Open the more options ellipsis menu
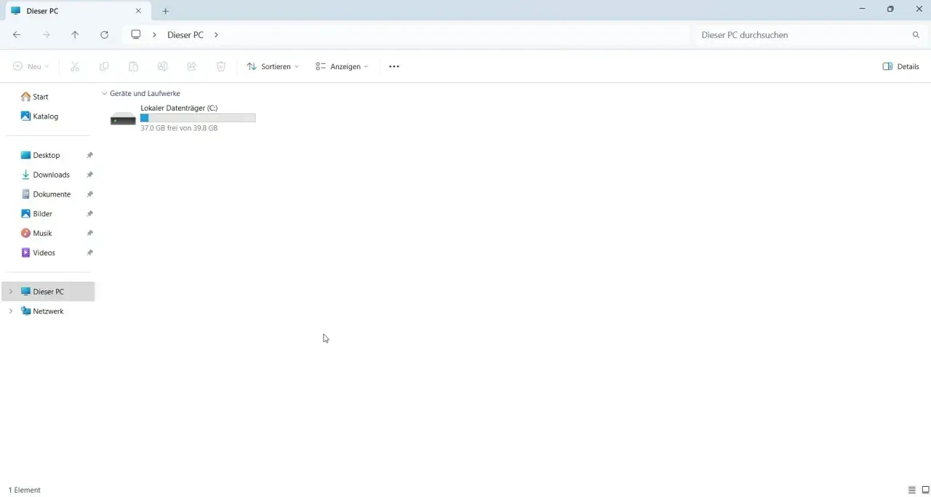This screenshot has height=497, width=931. pos(394,66)
